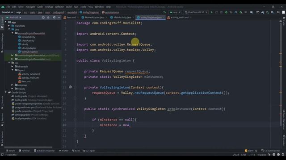Open the Refactor menu
Screen dimensions: 286x160
[x=59, y=7]
